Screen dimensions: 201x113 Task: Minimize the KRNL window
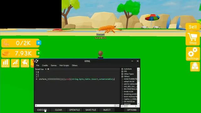(x=132, y=61)
